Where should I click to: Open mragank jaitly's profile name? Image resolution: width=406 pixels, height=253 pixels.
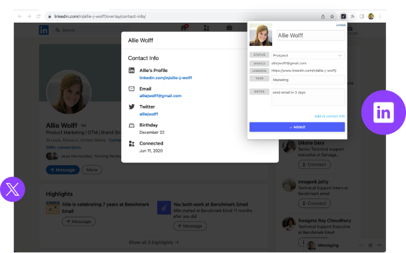click(x=313, y=182)
